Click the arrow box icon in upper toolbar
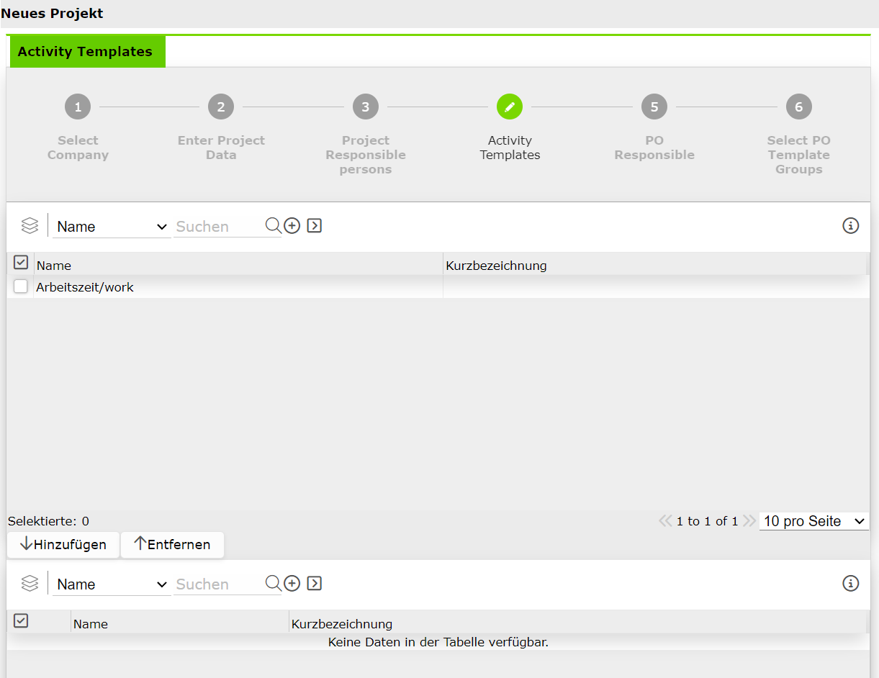This screenshot has height=678, width=879. coord(314,226)
